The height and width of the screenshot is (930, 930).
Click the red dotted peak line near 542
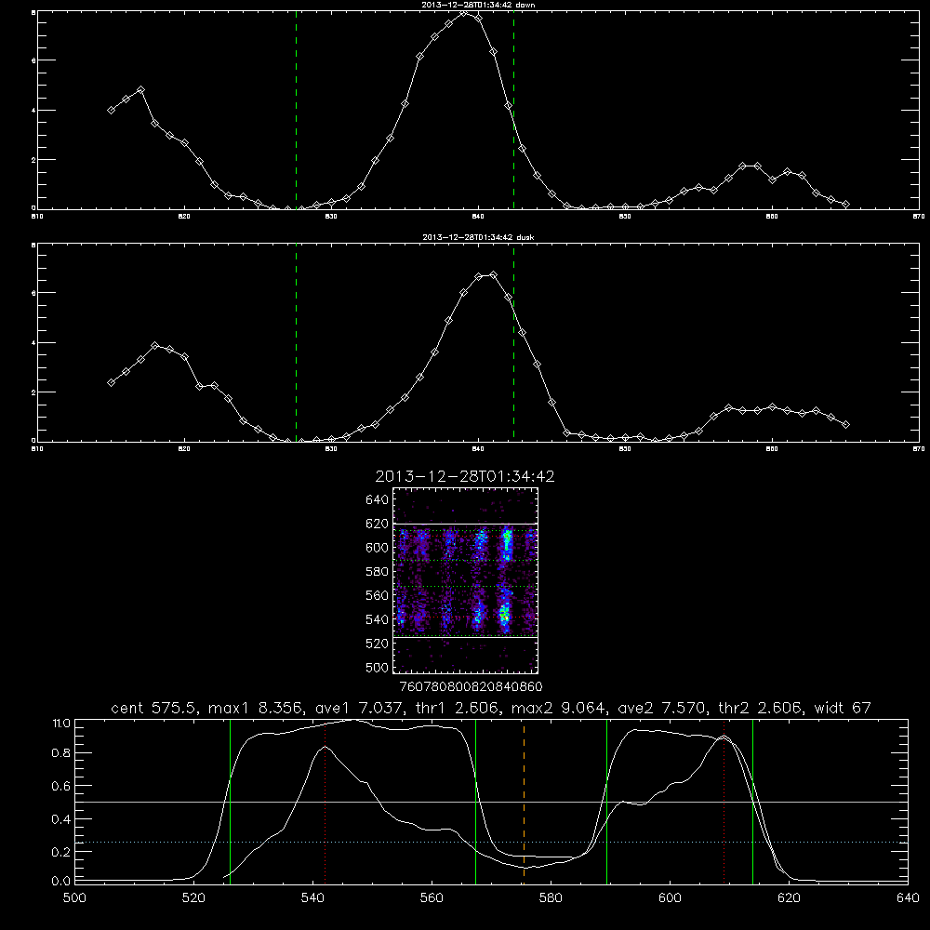(325, 801)
